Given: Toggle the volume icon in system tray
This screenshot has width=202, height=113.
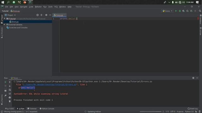Looking at the screenshot, I should (x=184, y=2).
